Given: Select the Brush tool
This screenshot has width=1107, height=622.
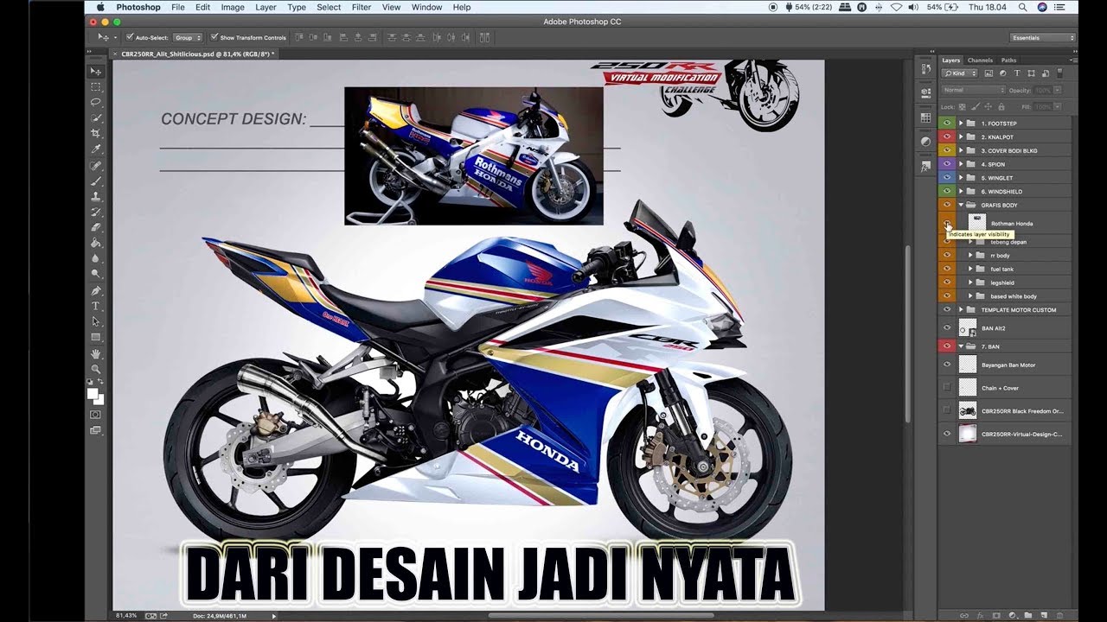Looking at the screenshot, I should [96, 181].
